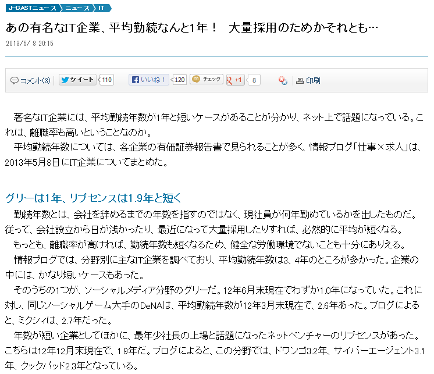Image resolution: width=434 pixels, height=374 pixels.
Task: Click the Google +1 button
Action: (236, 80)
